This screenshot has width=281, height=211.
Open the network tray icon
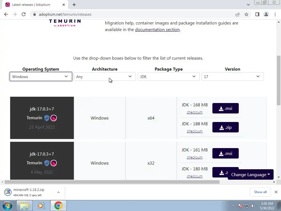pyautogui.click(x=247, y=206)
